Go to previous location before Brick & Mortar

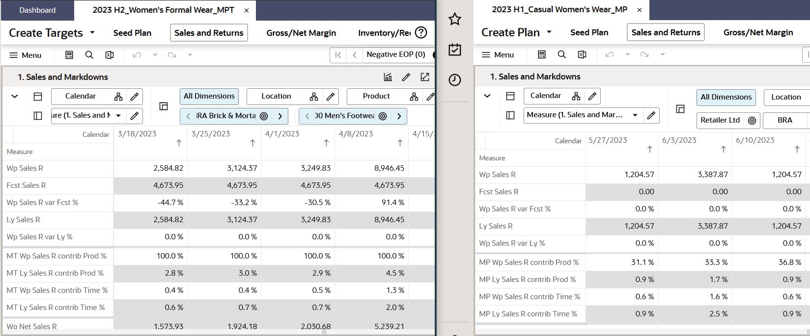point(188,116)
